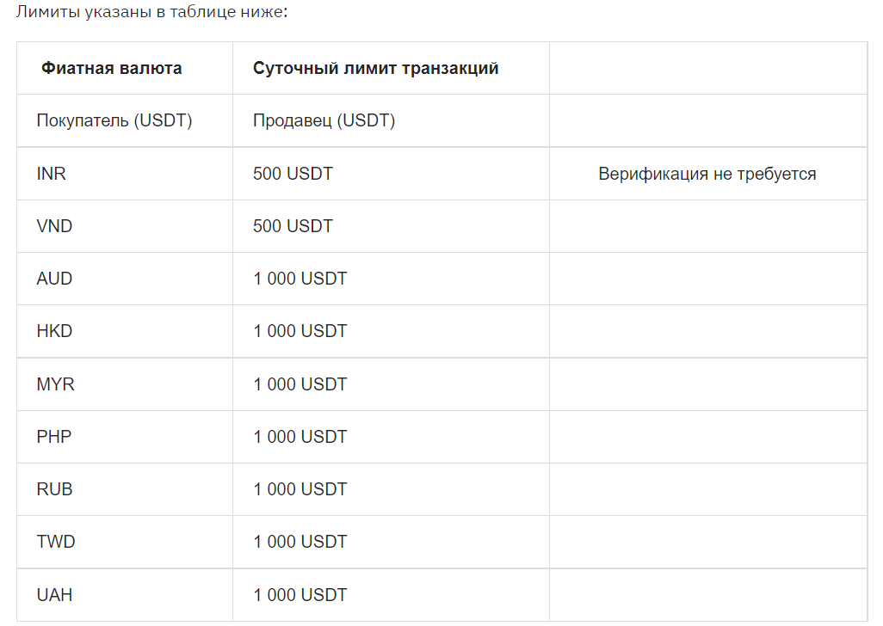Click the INR currency cell
Viewport: 883px width, 626px height.
click(x=52, y=174)
